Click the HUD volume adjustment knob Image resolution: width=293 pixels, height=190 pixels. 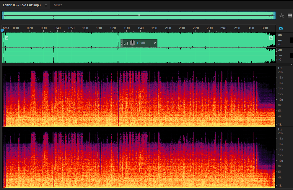pos(132,43)
